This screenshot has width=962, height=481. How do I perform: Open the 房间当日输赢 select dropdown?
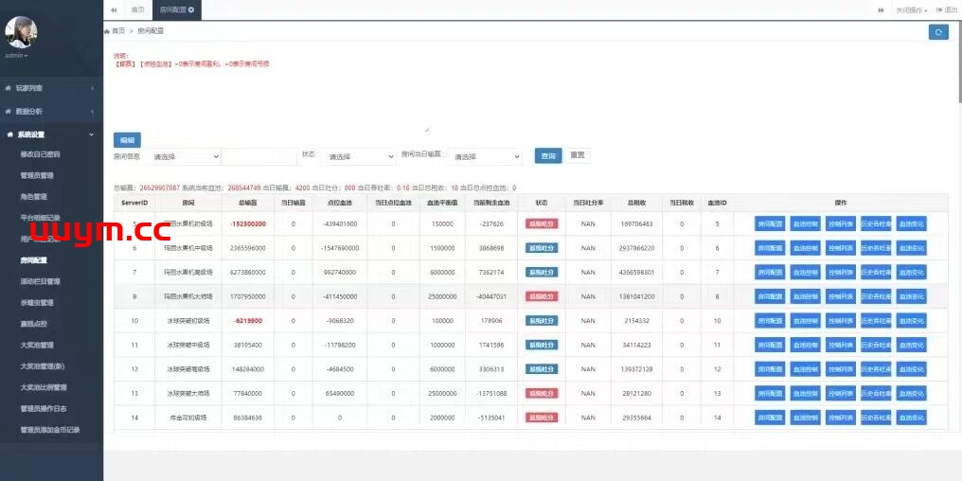click(x=485, y=156)
